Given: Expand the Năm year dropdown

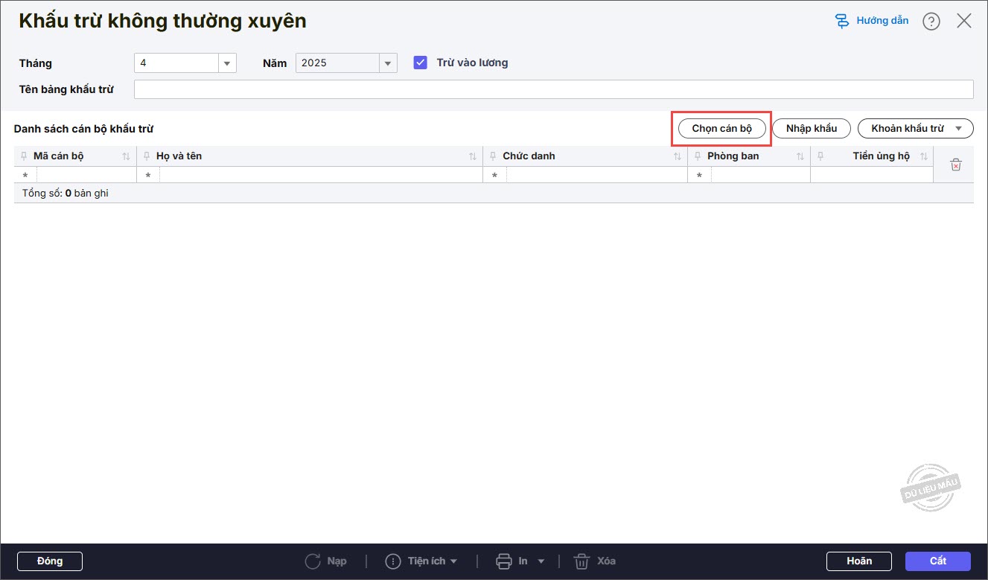Looking at the screenshot, I should point(387,63).
